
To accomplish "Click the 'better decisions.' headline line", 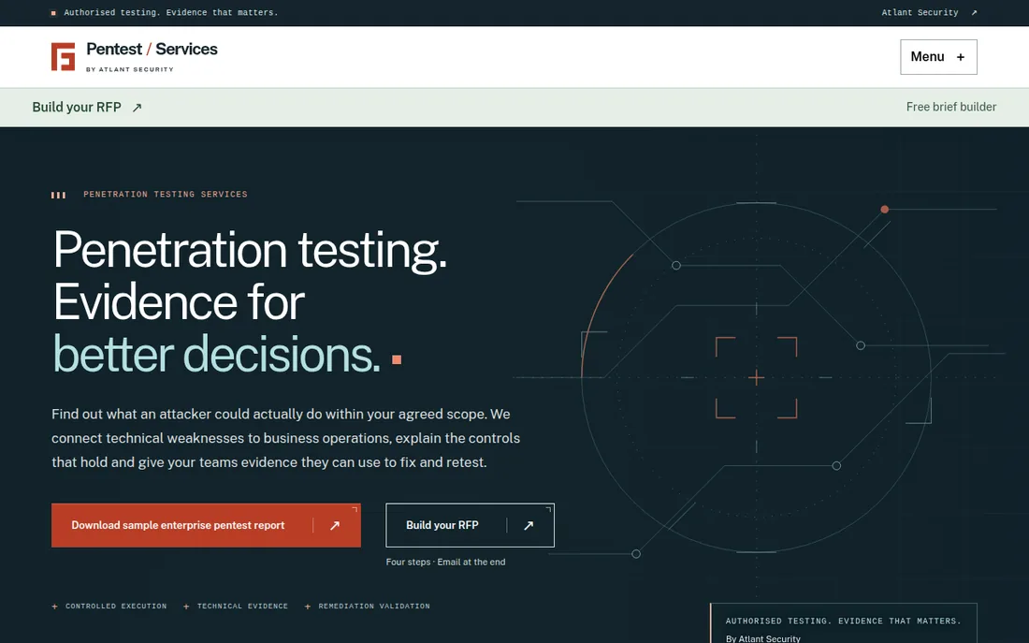I will 217,355.
